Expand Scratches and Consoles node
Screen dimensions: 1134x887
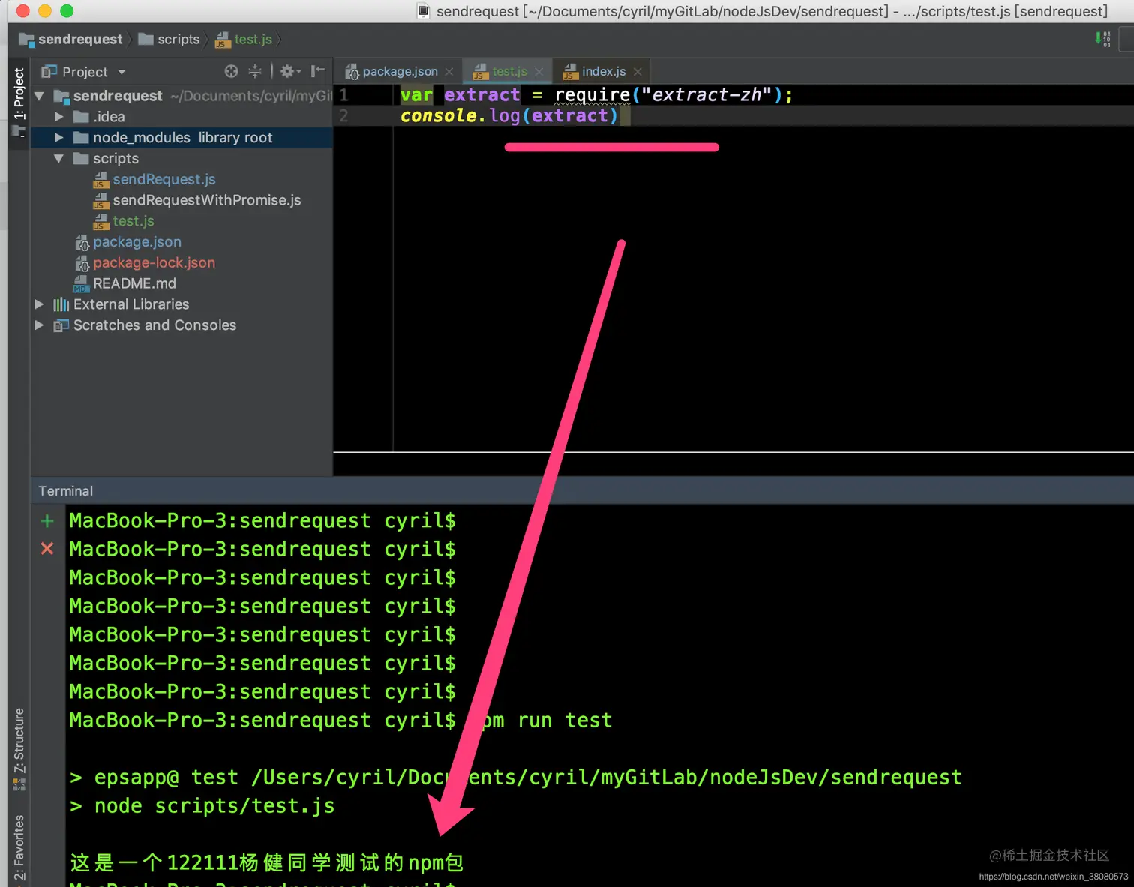point(40,325)
